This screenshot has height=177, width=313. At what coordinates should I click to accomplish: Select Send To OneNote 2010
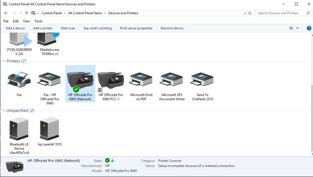click(202, 80)
